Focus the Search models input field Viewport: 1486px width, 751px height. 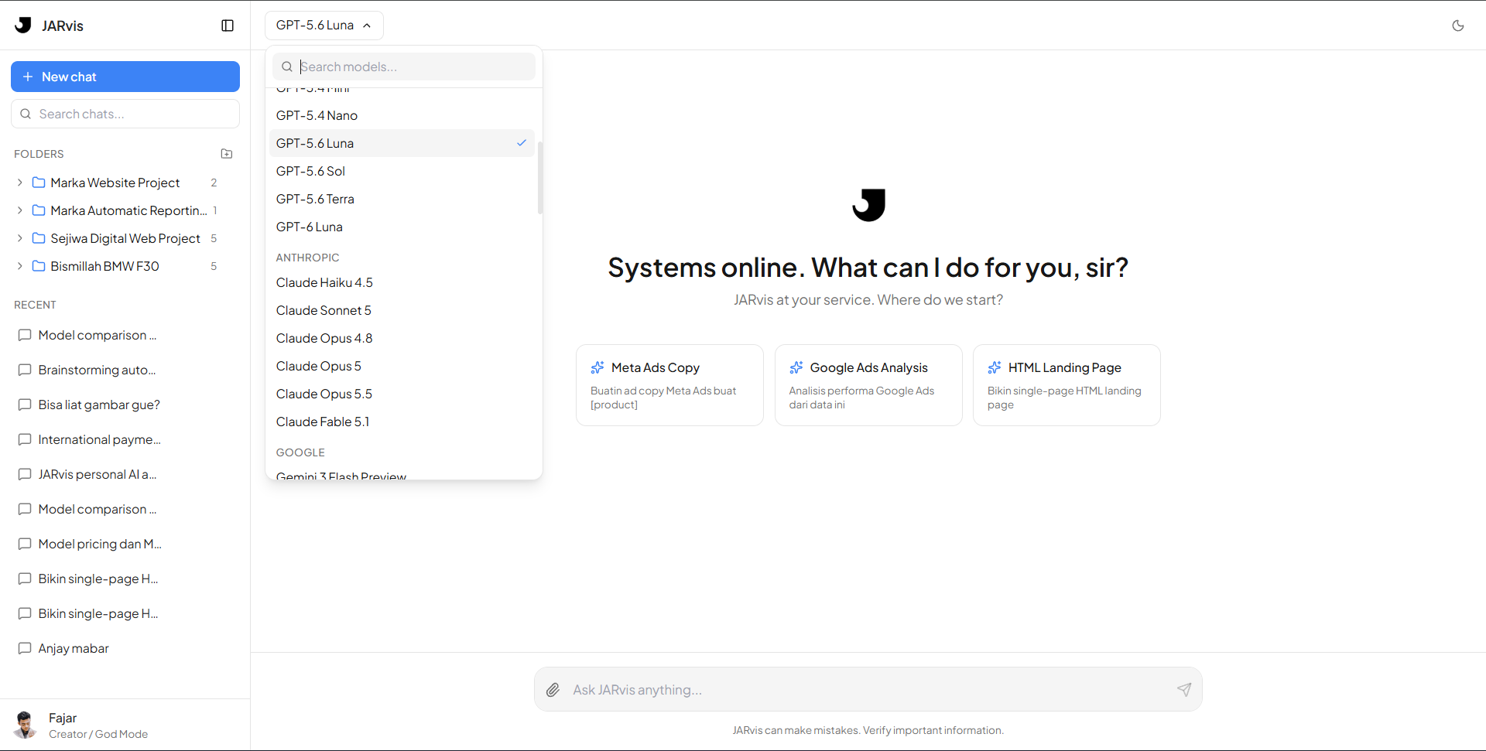tap(404, 67)
